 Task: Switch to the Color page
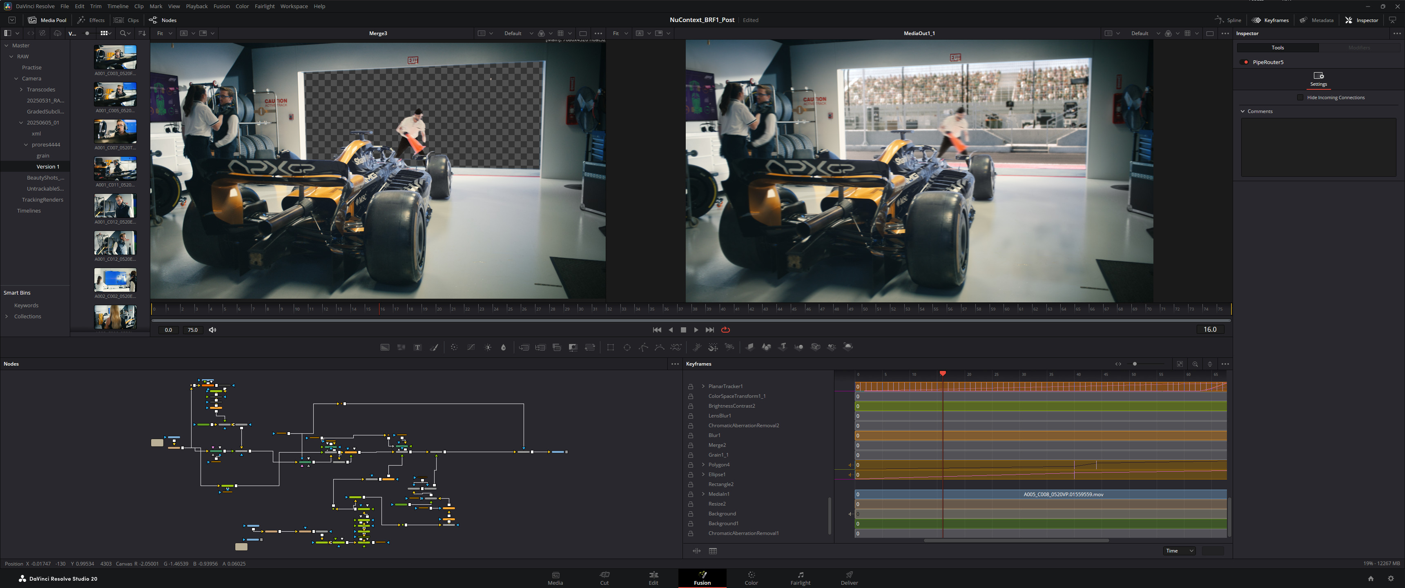coord(751,579)
